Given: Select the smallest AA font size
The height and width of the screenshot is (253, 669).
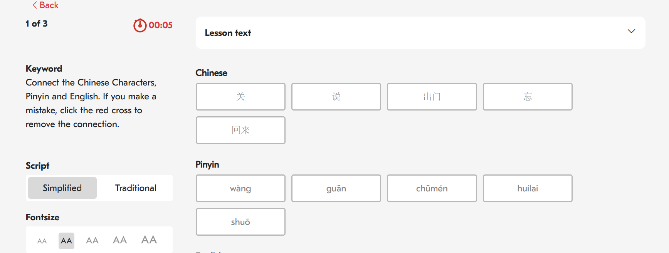Looking at the screenshot, I should pos(42,241).
